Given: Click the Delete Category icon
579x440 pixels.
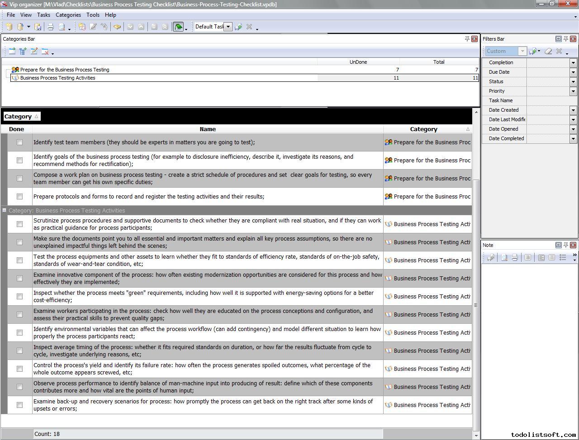Looking at the screenshot, I should coord(45,52).
